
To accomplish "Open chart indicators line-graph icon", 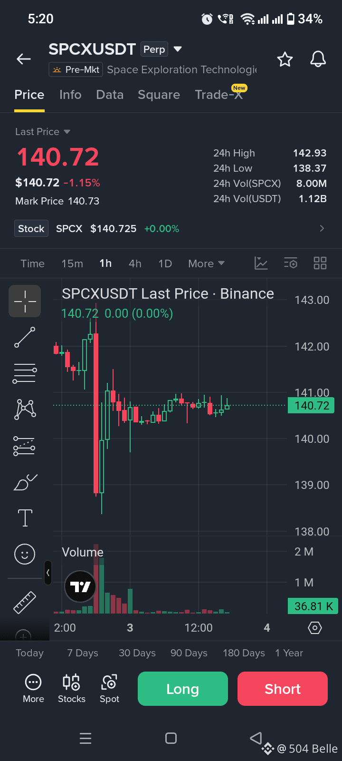I will click(261, 263).
